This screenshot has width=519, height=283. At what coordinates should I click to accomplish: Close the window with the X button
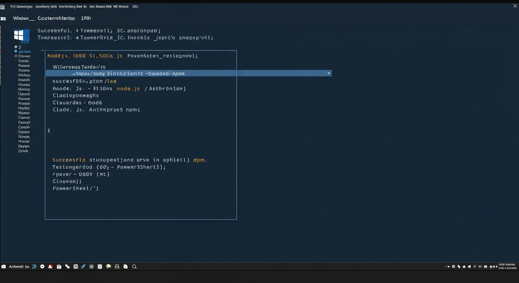pos(515,6)
